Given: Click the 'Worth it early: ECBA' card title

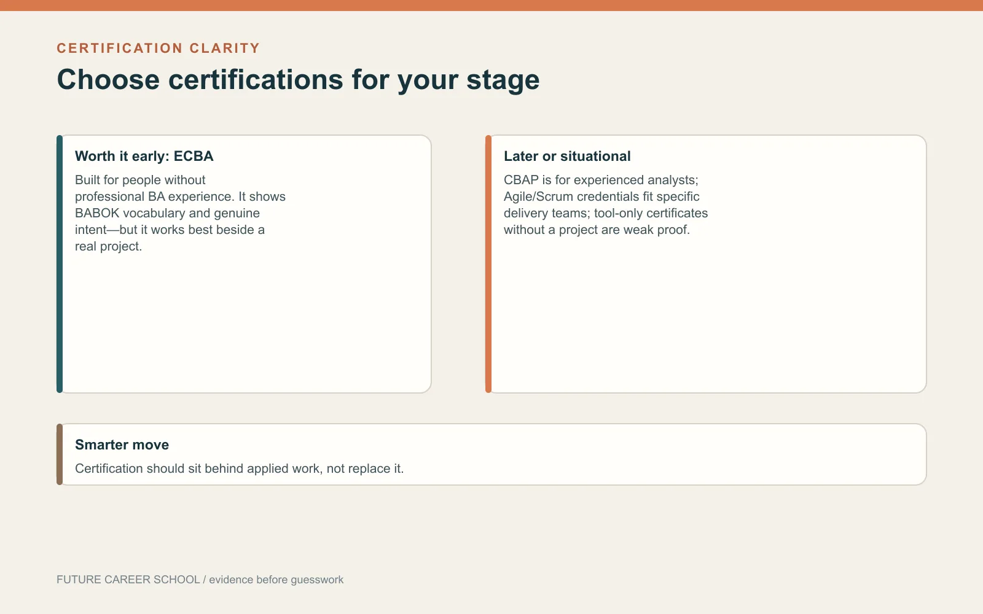Looking at the screenshot, I should [144, 156].
